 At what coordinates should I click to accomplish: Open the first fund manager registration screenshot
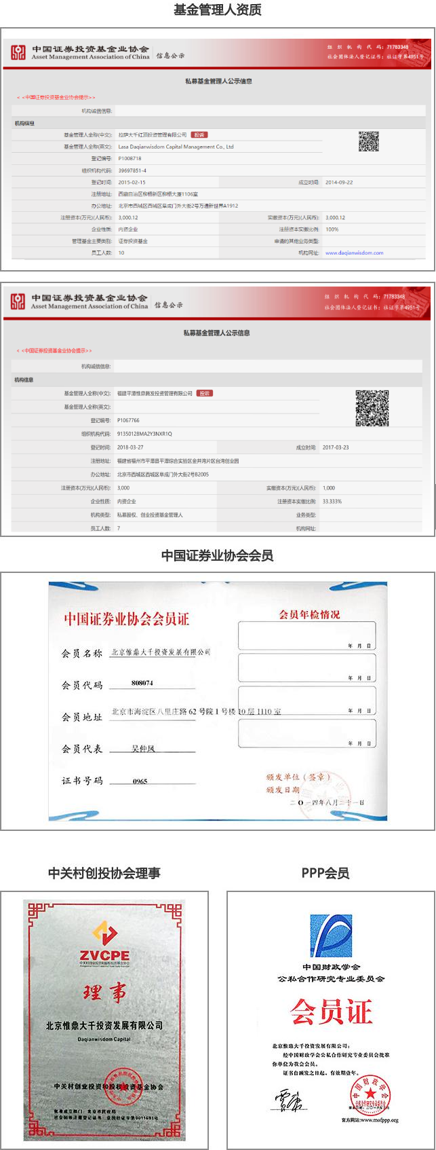[x=218, y=150]
